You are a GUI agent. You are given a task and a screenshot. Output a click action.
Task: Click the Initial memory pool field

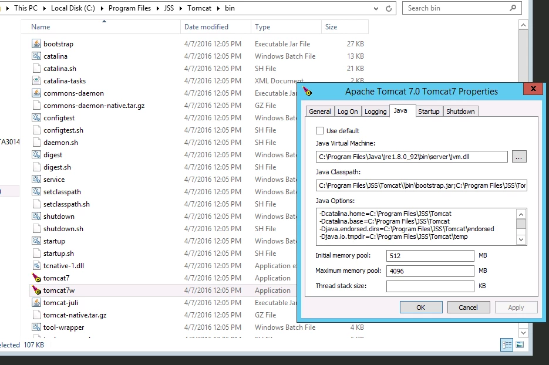tap(430, 256)
